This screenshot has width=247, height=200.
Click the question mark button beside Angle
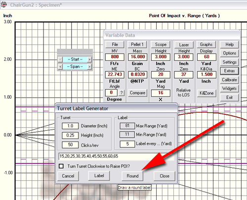122,93
